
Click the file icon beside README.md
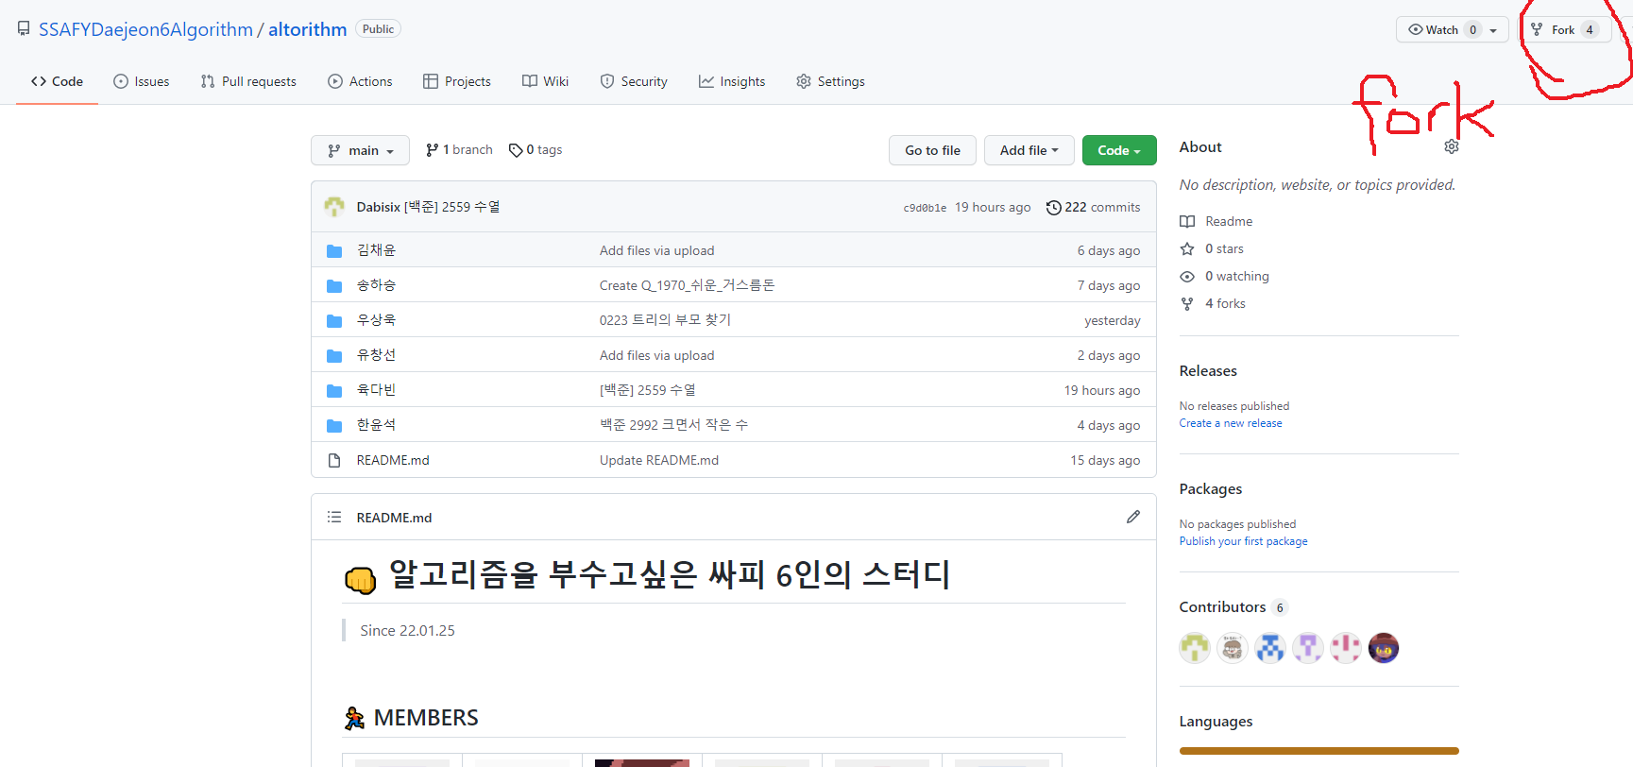pos(334,460)
